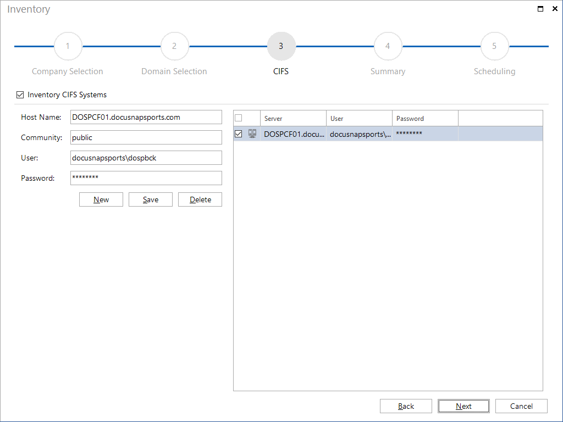Screen dimensions: 563x422
Task: Go to step 1 Company Selection circle
Action: click(x=68, y=46)
